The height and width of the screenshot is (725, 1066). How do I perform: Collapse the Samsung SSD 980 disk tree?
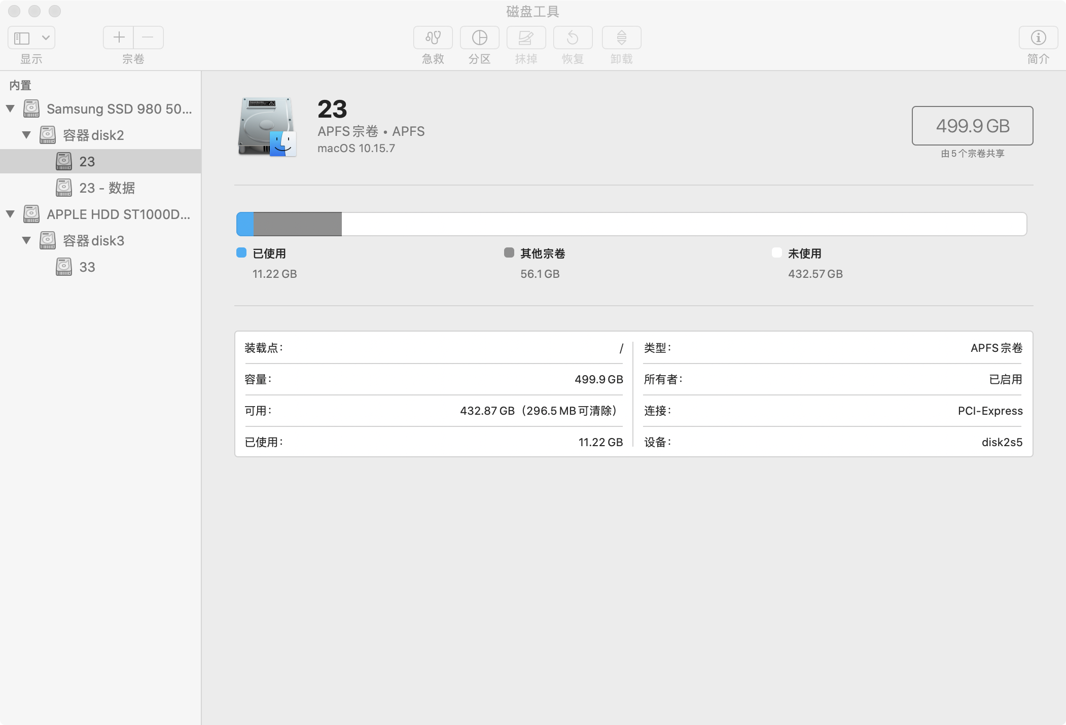pyautogui.click(x=10, y=108)
